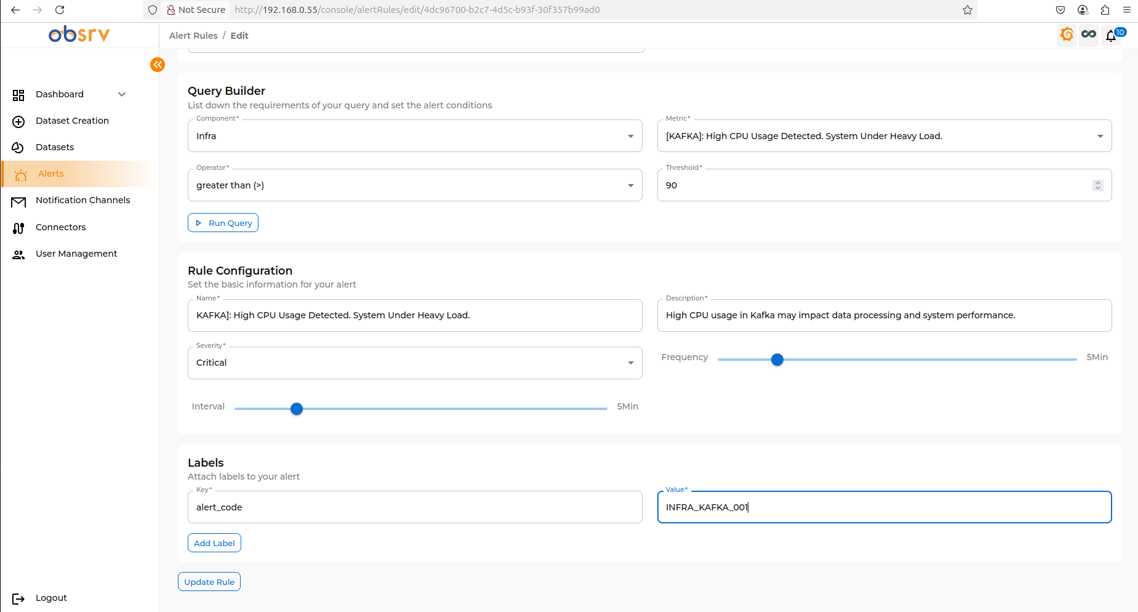This screenshot has height=612, width=1138.
Task: Click the Logout exit icon
Action: pyautogui.click(x=18, y=598)
